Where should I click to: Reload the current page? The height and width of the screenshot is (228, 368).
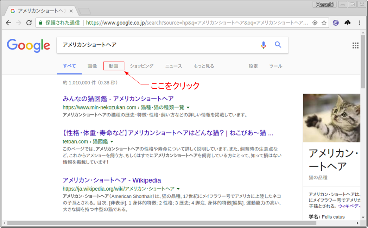[29, 23]
